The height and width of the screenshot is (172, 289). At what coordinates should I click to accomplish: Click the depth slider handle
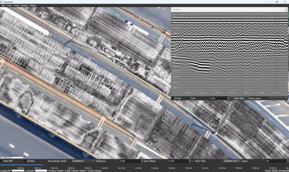(43, 165)
